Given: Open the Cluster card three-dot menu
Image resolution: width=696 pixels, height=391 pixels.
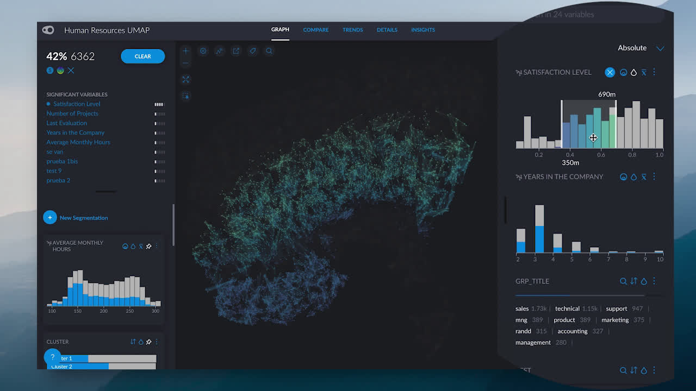Looking at the screenshot, I should pos(157,342).
